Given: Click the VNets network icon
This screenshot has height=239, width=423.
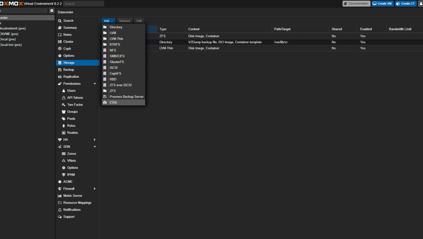Looking at the screenshot, I should click(64, 160).
